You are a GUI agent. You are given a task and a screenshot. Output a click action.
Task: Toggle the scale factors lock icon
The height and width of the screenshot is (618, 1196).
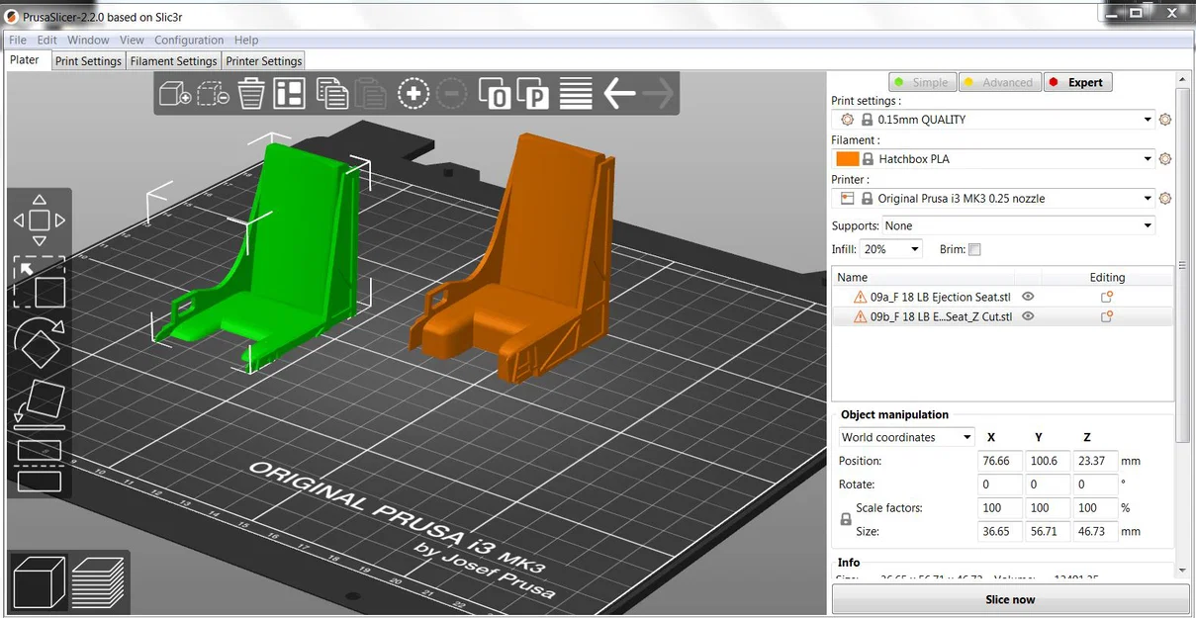pyautogui.click(x=846, y=519)
